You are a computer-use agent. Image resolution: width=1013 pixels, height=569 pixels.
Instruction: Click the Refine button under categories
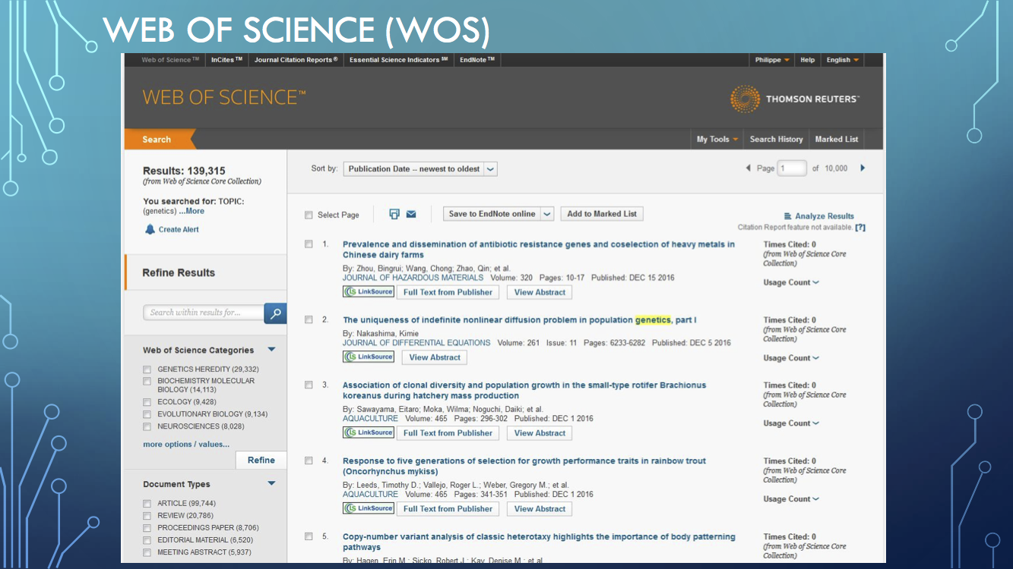[x=261, y=461]
